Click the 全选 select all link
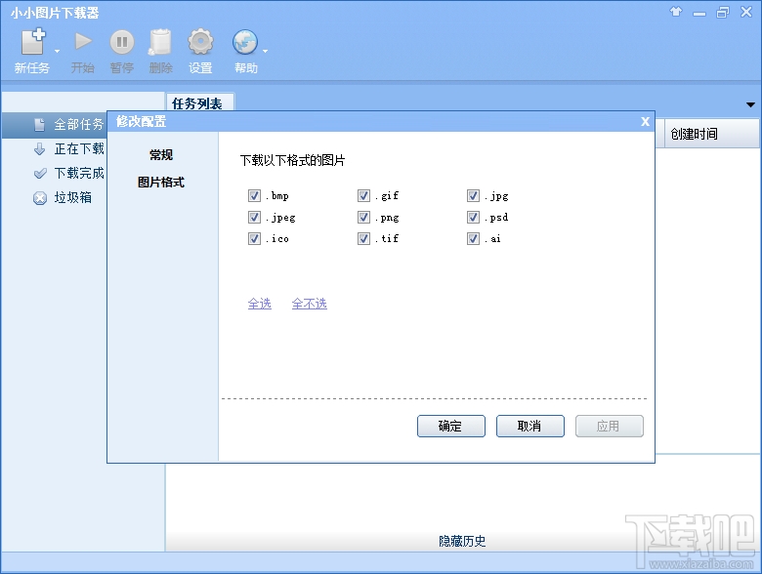Image resolution: width=762 pixels, height=574 pixels. (260, 304)
